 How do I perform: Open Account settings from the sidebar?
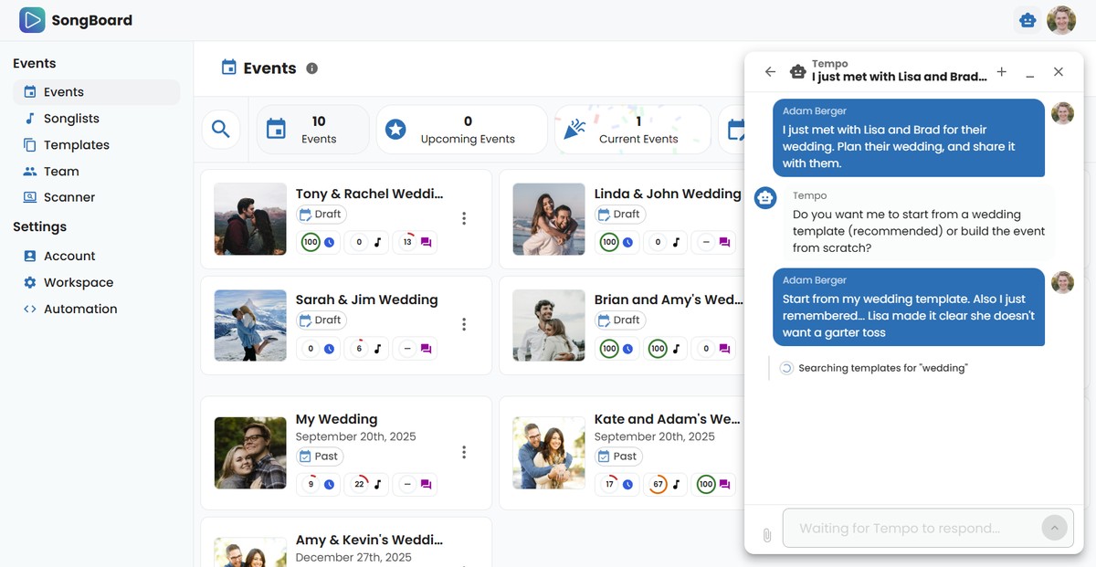pyautogui.click(x=28, y=256)
